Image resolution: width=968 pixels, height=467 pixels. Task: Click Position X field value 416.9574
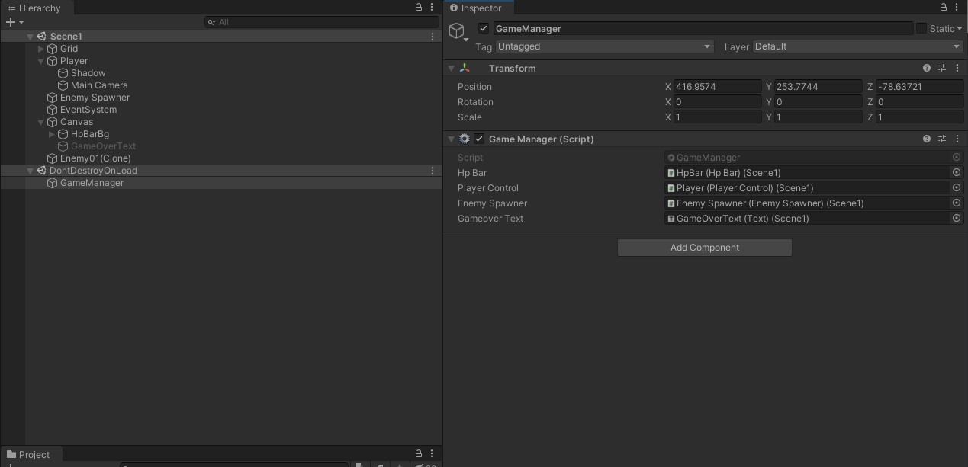(717, 87)
